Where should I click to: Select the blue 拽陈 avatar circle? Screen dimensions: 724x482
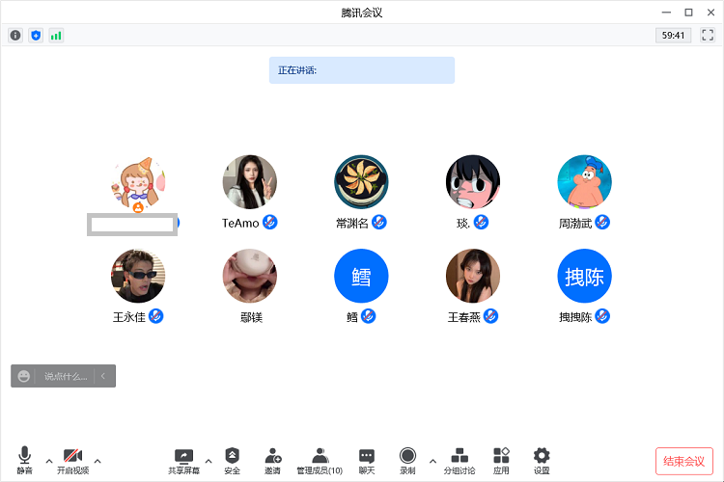[x=585, y=276]
